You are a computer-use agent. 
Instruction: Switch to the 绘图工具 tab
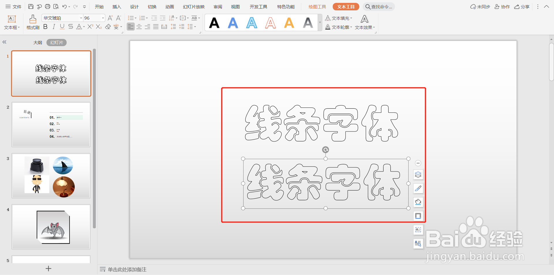[317, 7]
